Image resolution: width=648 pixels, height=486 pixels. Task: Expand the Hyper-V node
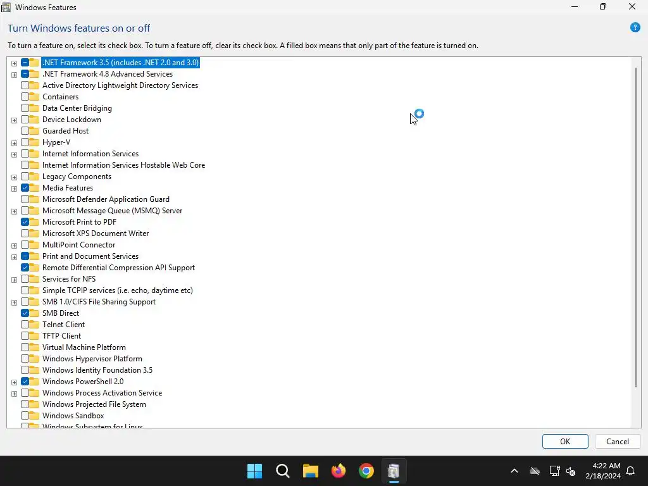(14, 143)
